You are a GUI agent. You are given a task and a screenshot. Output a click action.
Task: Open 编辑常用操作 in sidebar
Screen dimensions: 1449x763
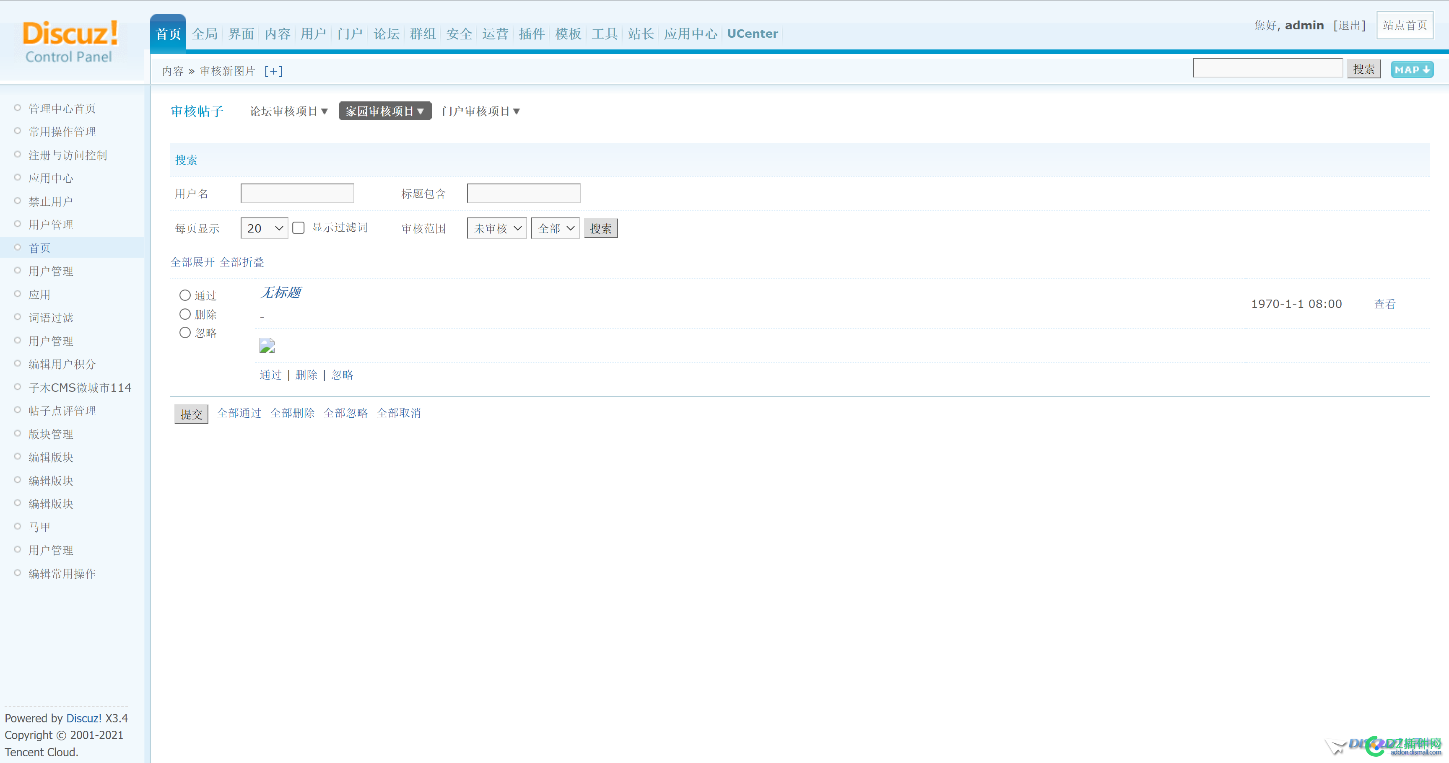[62, 574]
